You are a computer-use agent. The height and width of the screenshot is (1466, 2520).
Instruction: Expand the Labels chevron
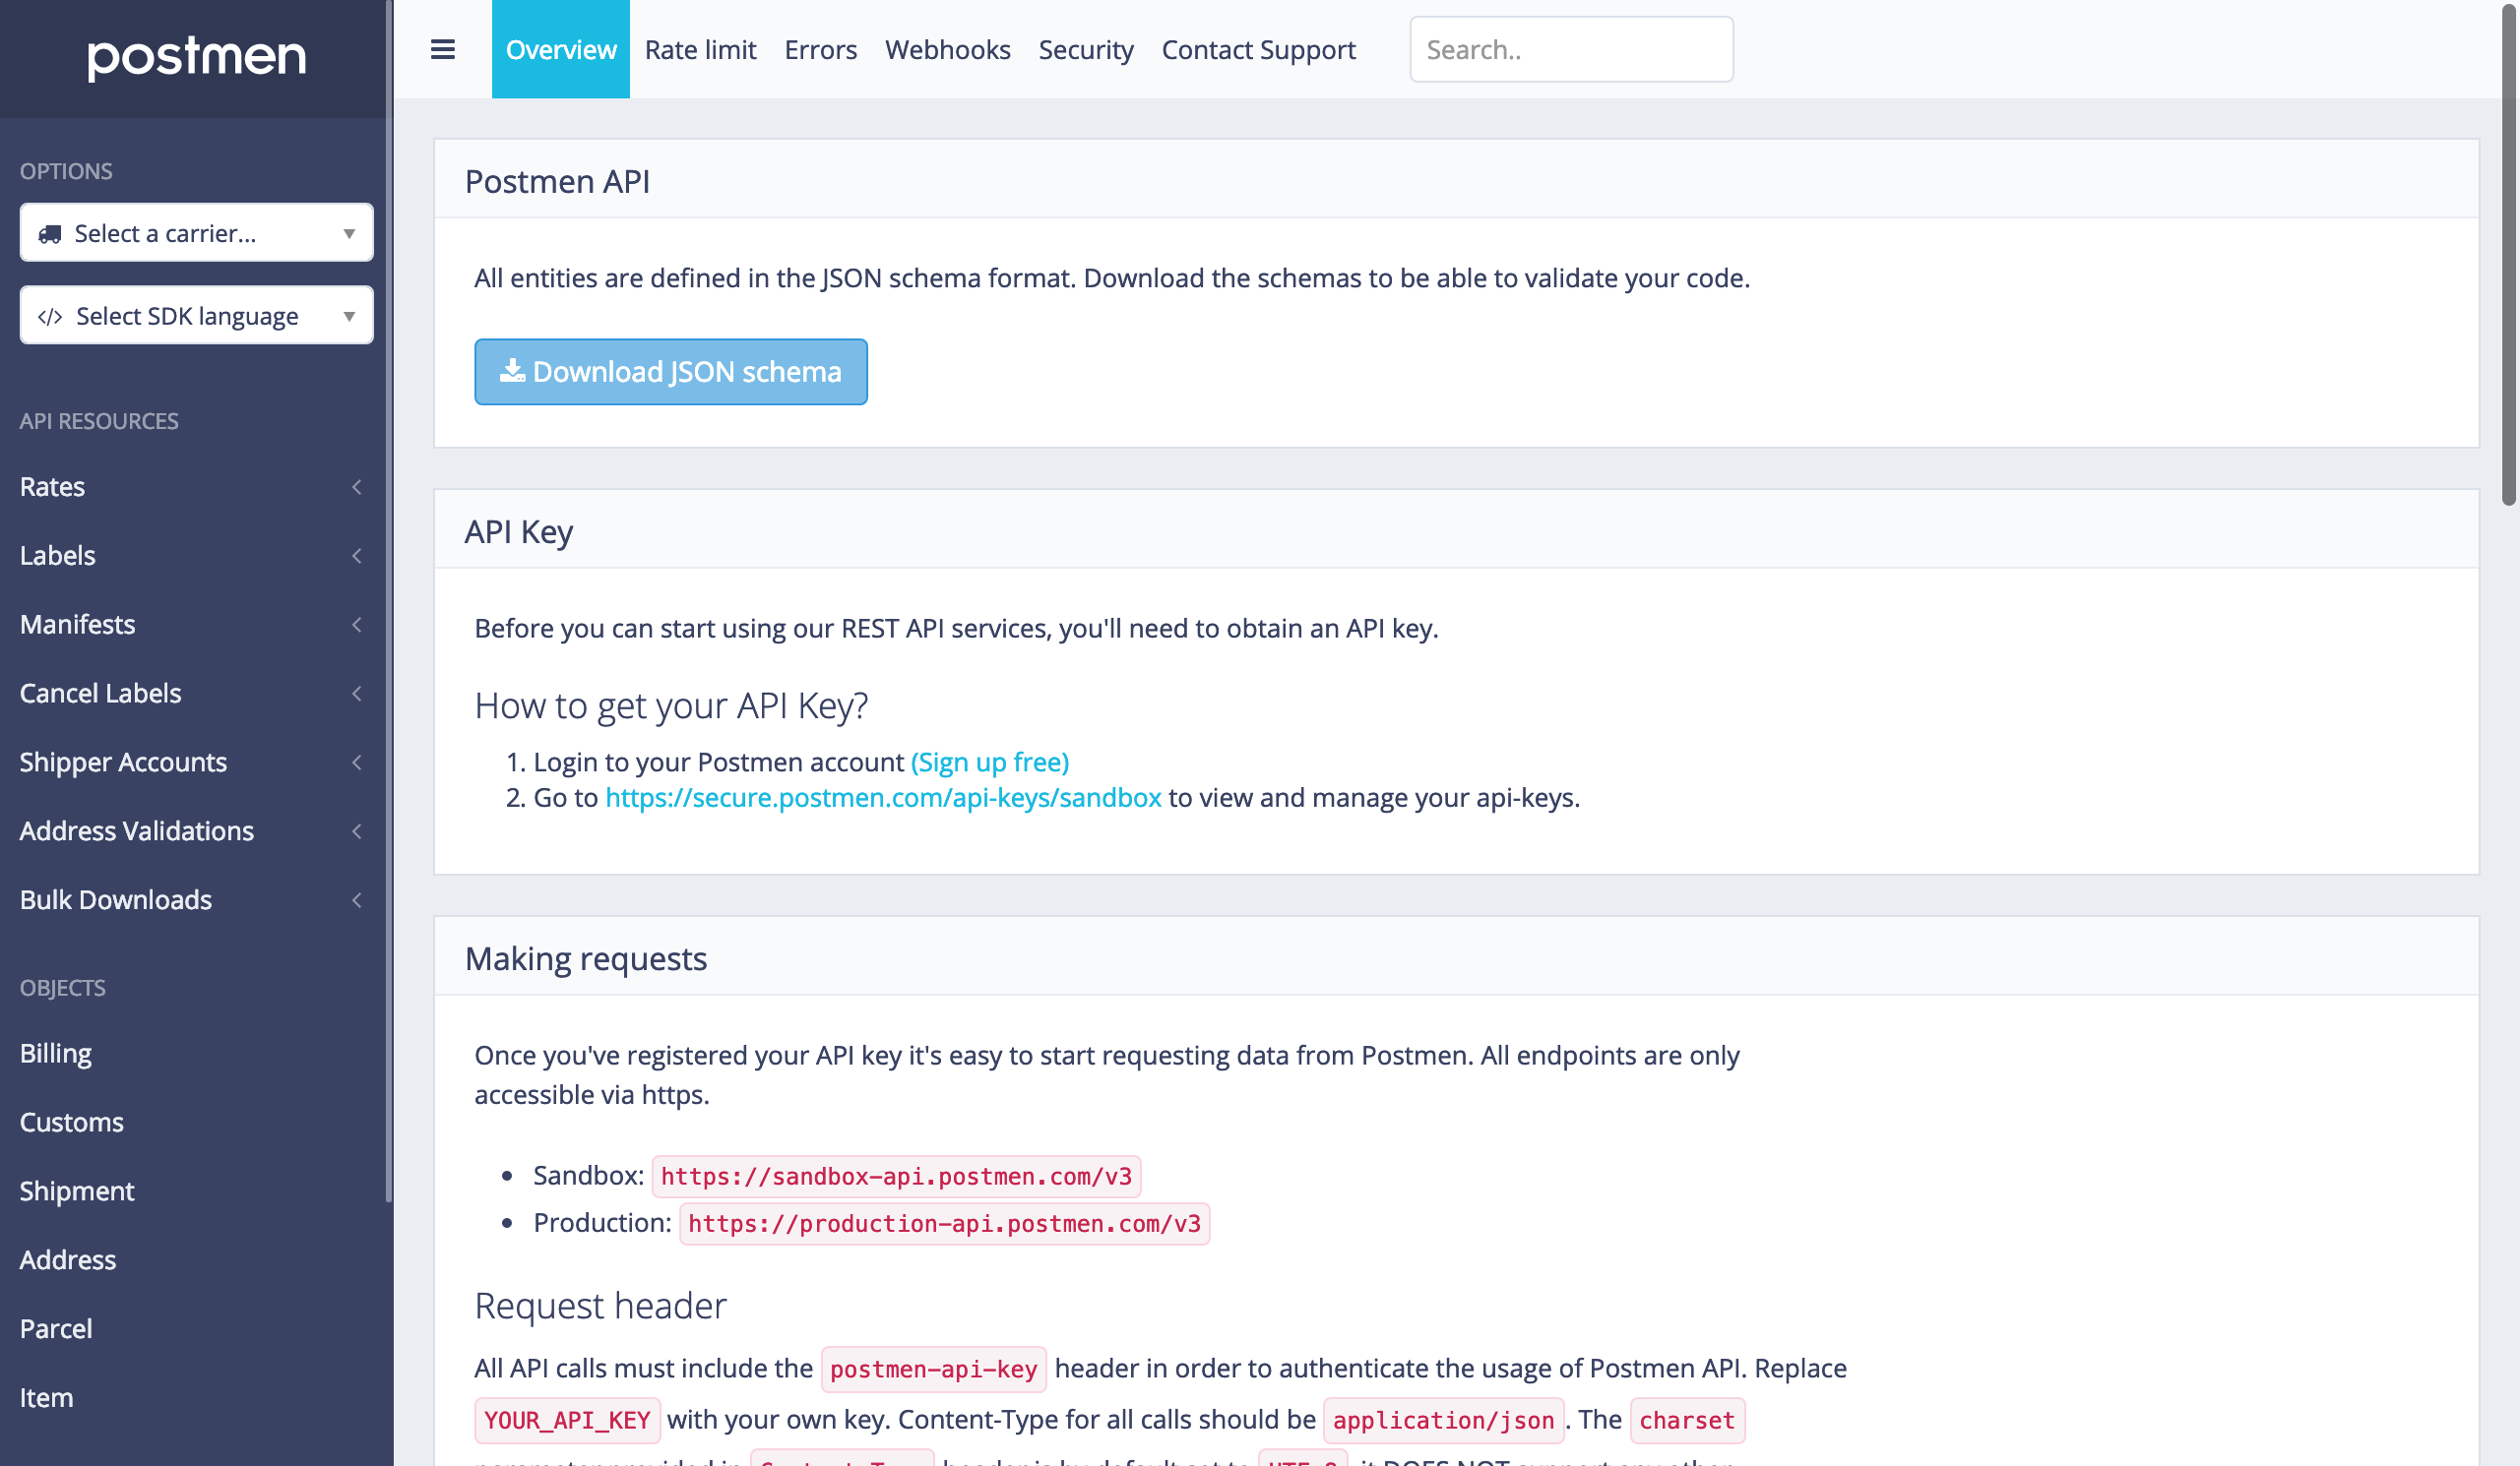pyautogui.click(x=357, y=556)
